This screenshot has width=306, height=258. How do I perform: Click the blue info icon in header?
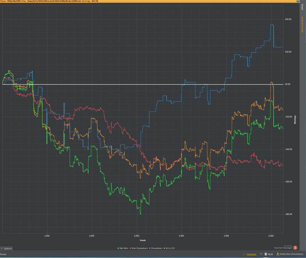[x=298, y=1]
